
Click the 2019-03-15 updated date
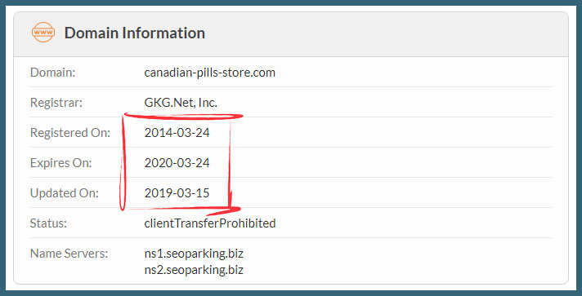[x=177, y=193]
